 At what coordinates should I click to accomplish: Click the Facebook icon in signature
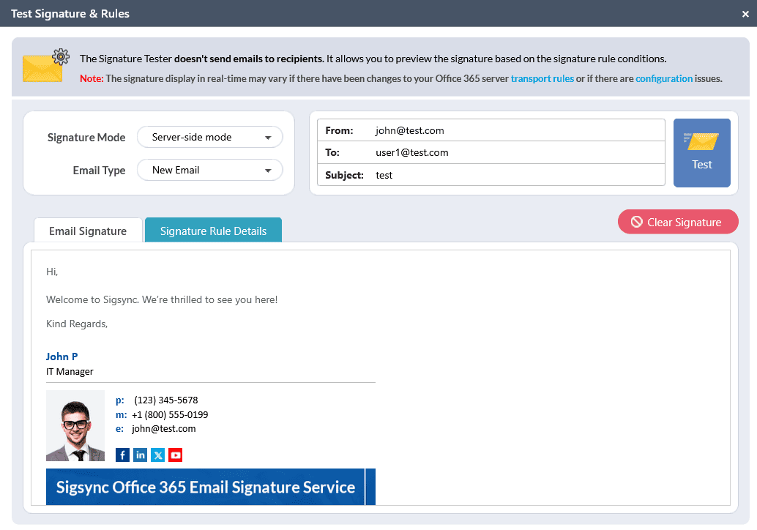[x=122, y=455]
